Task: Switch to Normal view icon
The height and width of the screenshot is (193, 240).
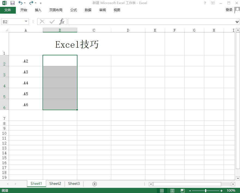Action: (x=162, y=191)
